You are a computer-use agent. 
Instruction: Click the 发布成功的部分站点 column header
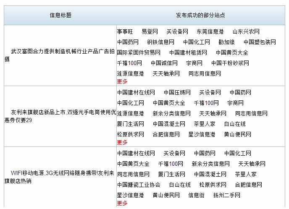tap(200, 15)
